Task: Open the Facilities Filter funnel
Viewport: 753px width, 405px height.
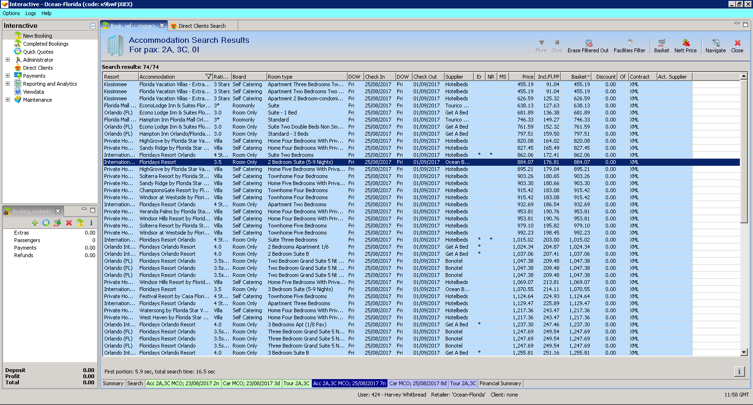Action: coord(630,43)
